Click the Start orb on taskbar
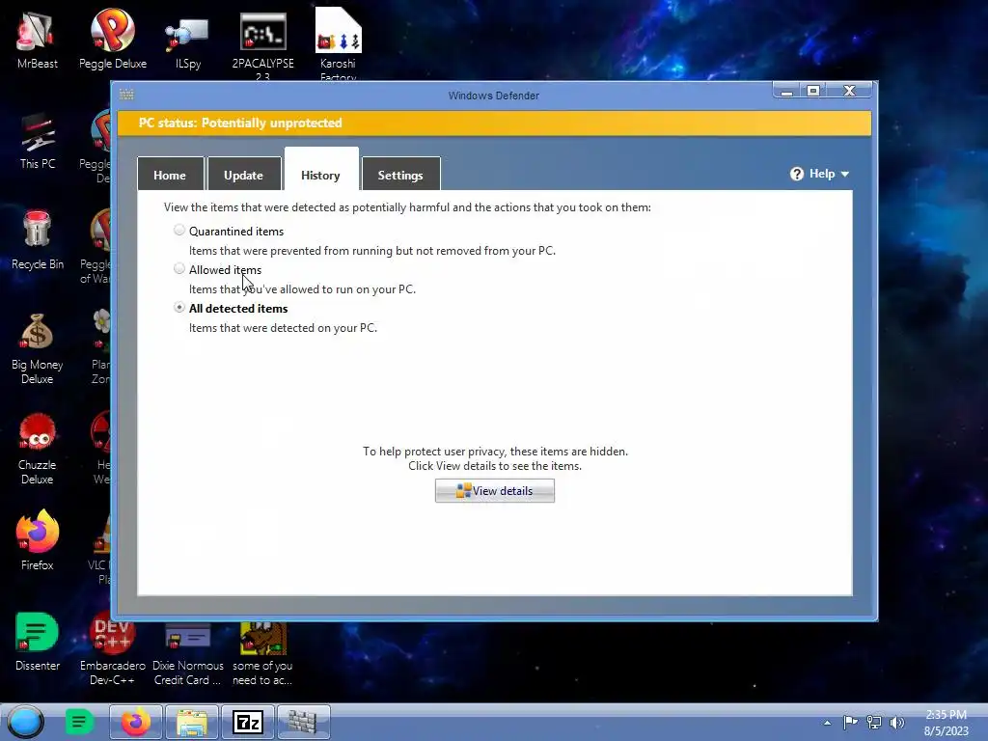This screenshot has height=741, width=988. (26, 722)
